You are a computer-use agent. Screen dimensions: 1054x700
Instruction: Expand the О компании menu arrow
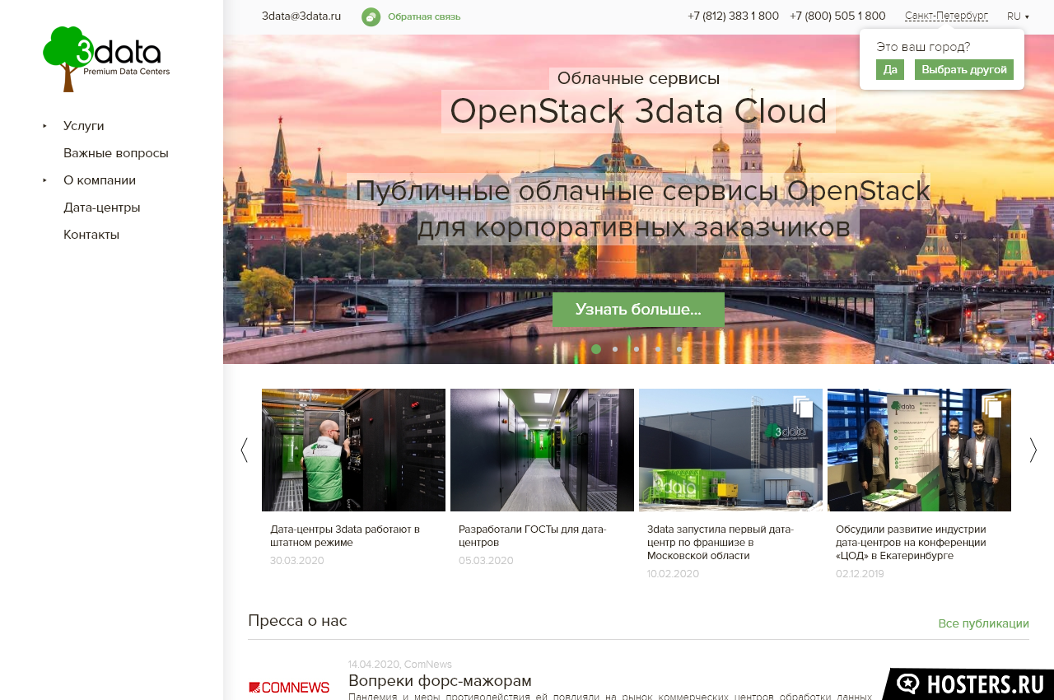click(45, 180)
